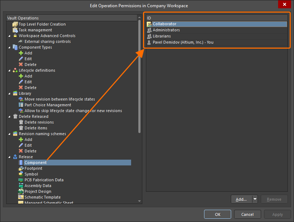Select the Librarians row in ID list

coord(217,36)
